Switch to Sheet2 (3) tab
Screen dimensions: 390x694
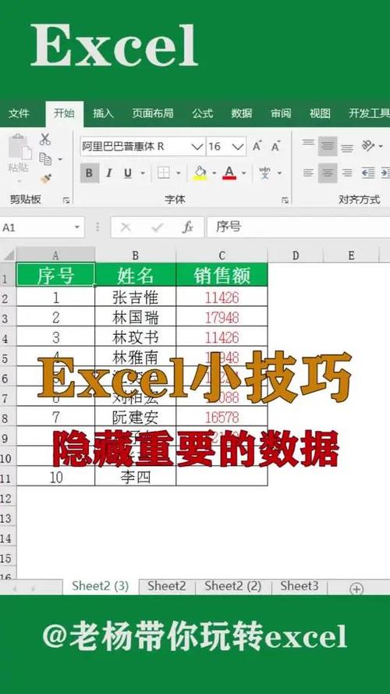click(x=101, y=586)
